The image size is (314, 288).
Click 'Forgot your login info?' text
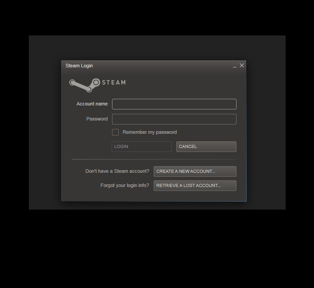125,186
